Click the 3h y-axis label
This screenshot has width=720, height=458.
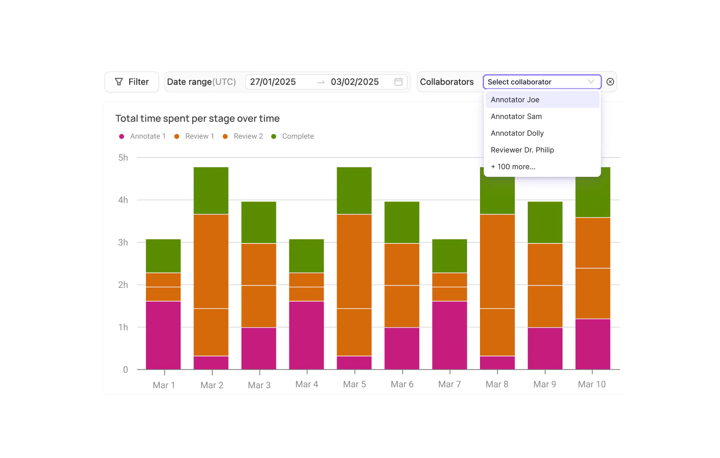click(123, 243)
